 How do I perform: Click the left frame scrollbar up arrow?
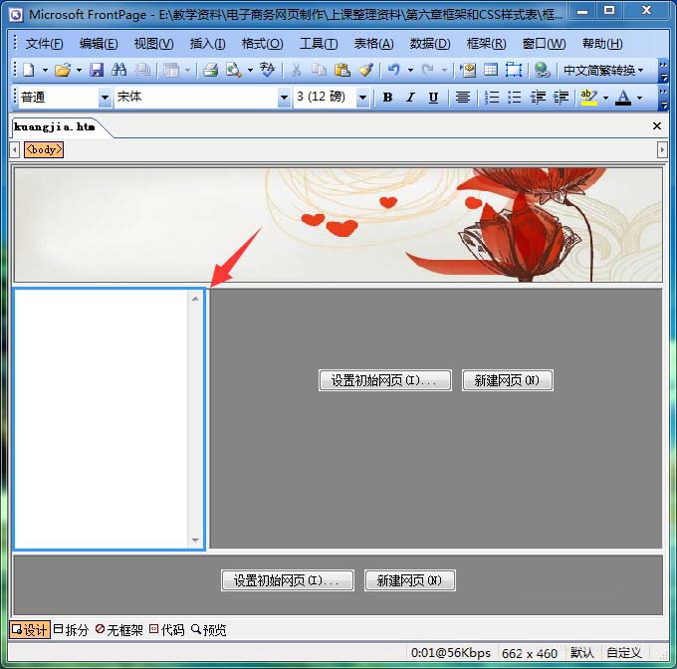[x=195, y=299]
